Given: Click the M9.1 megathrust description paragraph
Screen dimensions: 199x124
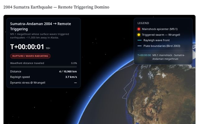Looking at the screenshot, I should tap(39, 36).
